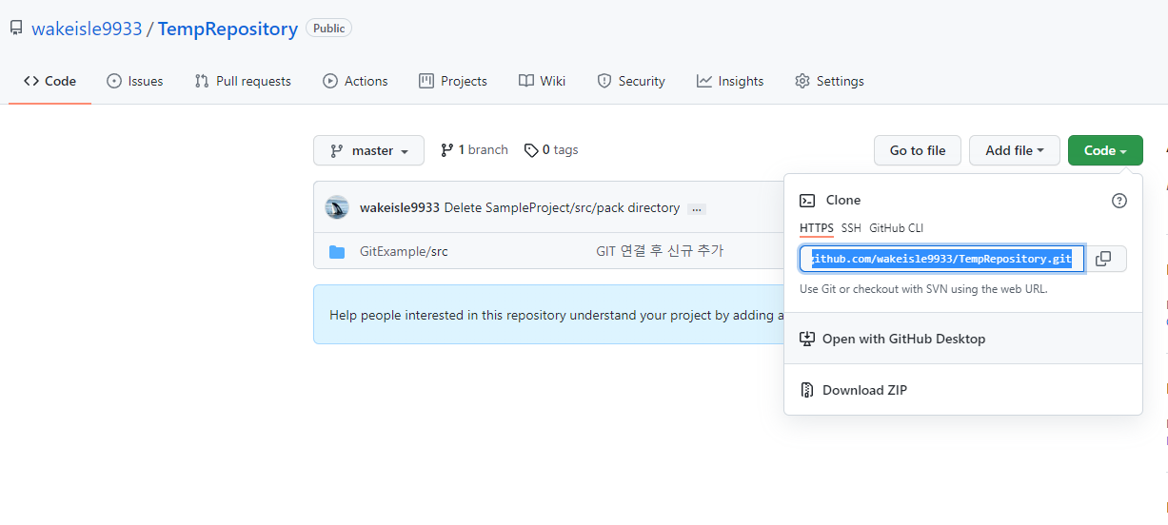The image size is (1168, 525).
Task: Toggle the green Code dropdown button
Action: [x=1105, y=150]
